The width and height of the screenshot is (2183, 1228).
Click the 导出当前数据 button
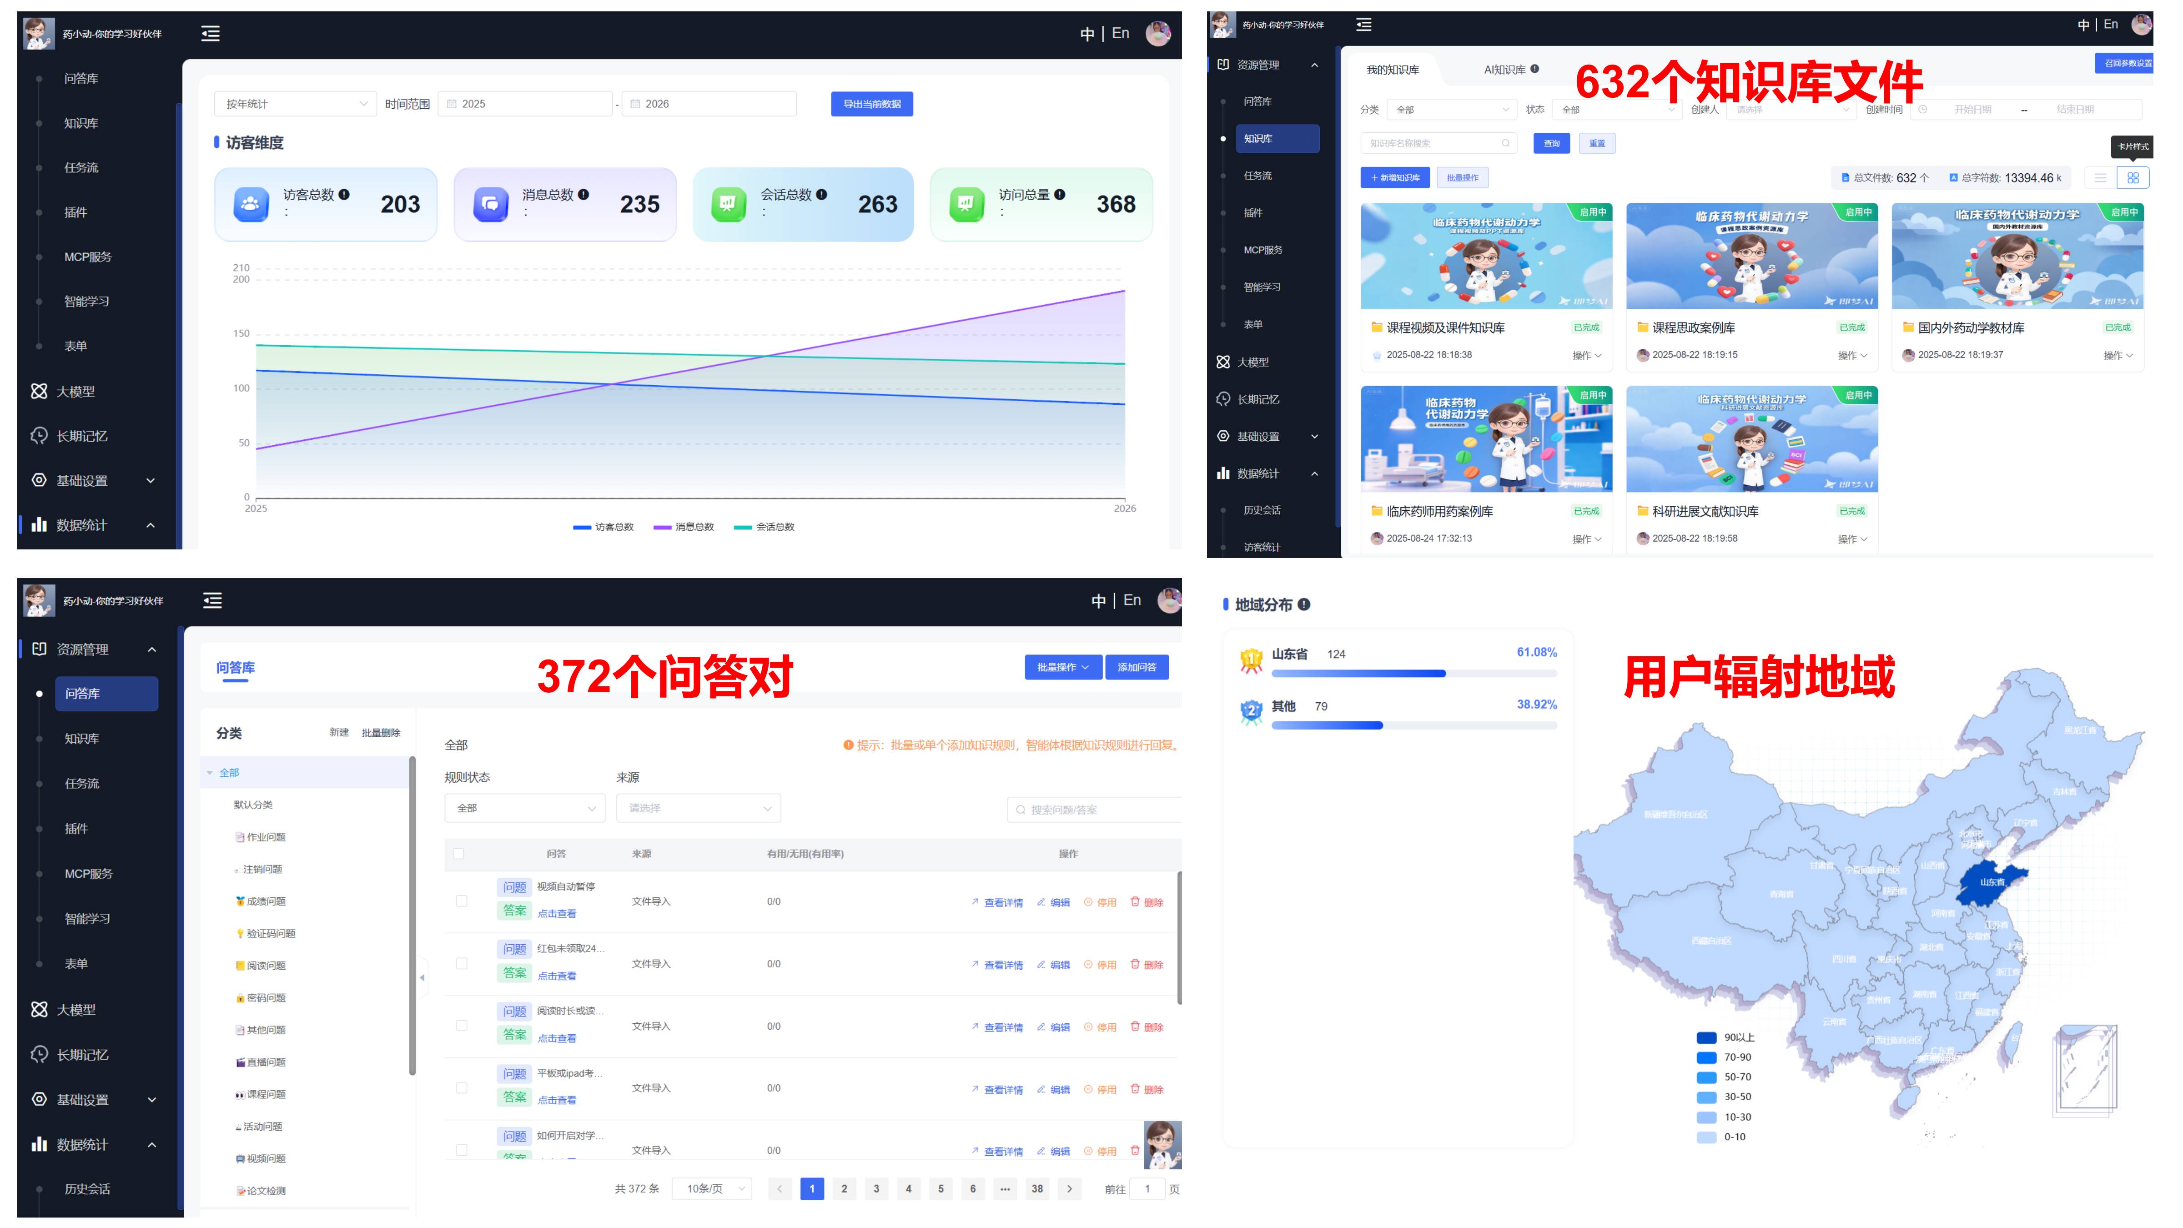click(871, 104)
